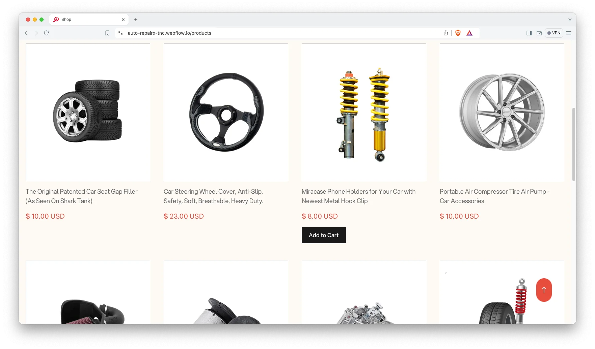Reload the current page
Screen dimensions: 595x349
point(47,33)
